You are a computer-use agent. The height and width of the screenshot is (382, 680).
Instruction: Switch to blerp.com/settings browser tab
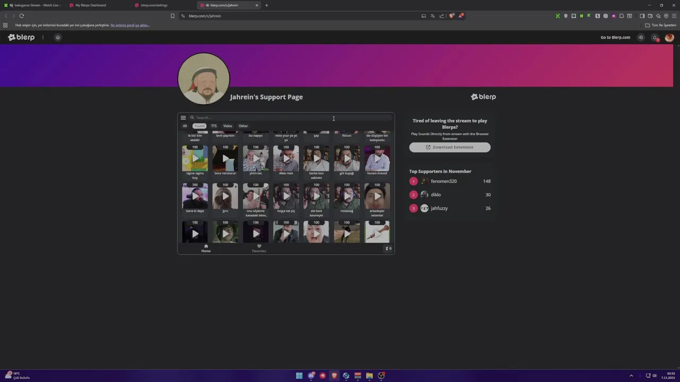tap(163, 5)
